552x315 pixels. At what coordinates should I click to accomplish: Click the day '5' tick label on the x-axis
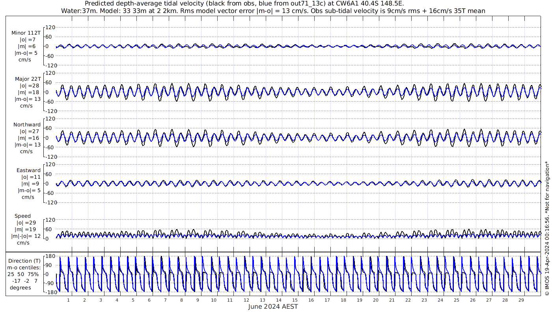(133, 300)
